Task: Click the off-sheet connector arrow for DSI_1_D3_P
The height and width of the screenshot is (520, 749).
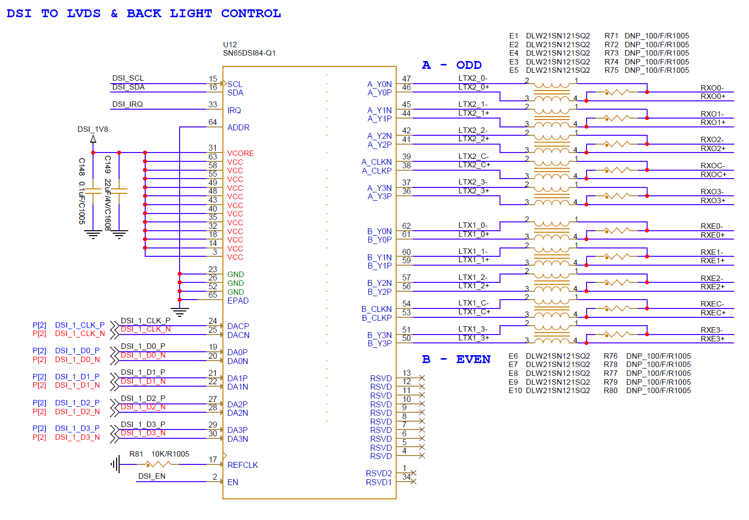Action: (x=114, y=429)
